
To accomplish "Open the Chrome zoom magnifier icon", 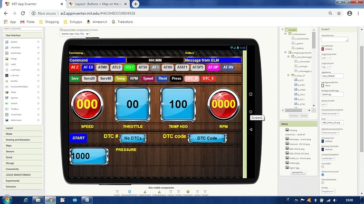I will (330, 14).
